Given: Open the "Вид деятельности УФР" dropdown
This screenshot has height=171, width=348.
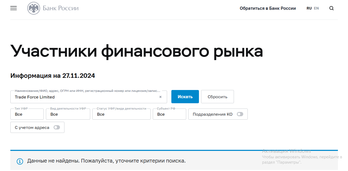Looking at the screenshot, I should (68, 114).
